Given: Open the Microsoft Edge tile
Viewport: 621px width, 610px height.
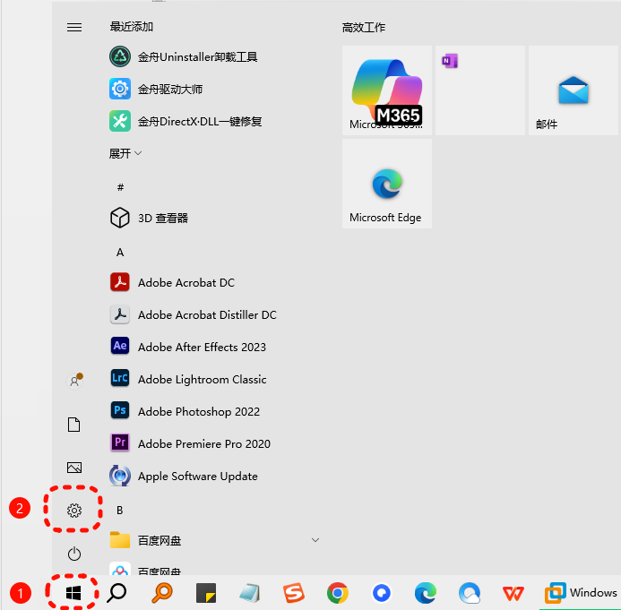Looking at the screenshot, I should point(387,184).
